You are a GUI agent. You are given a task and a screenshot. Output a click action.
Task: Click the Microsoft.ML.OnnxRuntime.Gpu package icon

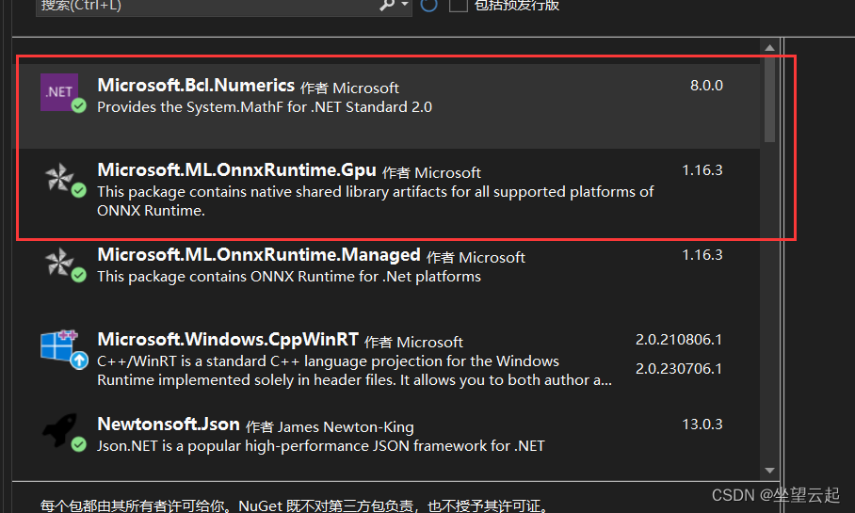pos(59,177)
